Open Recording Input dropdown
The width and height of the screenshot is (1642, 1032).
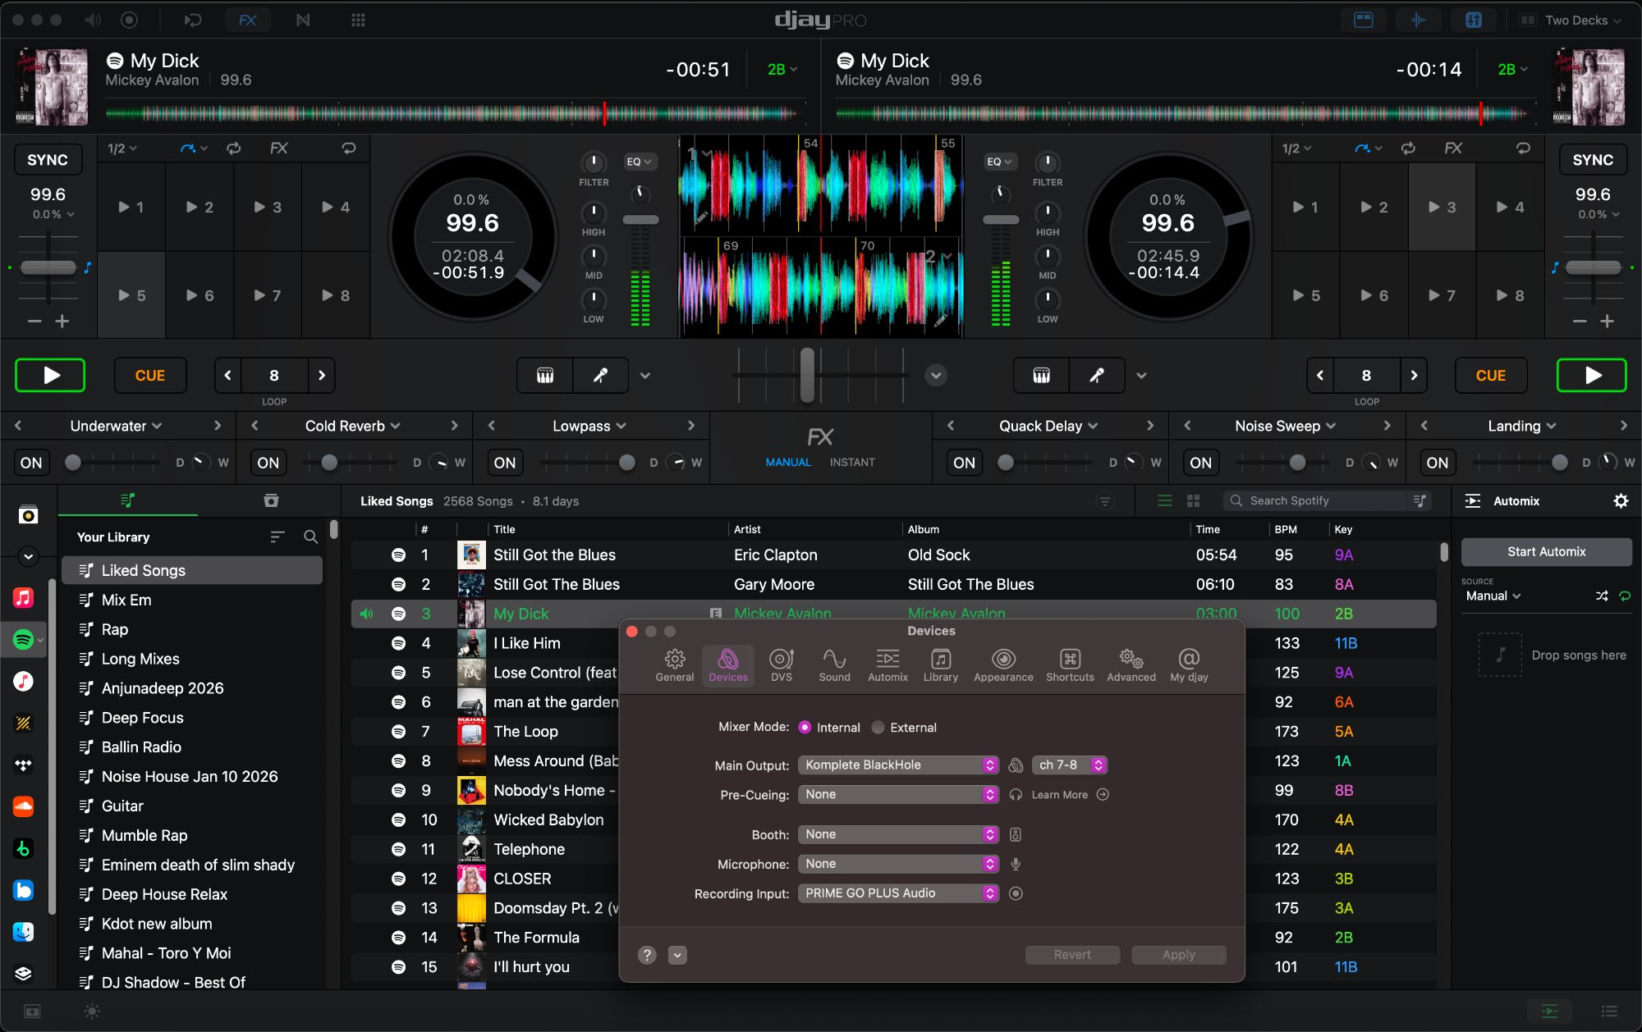pos(897,893)
